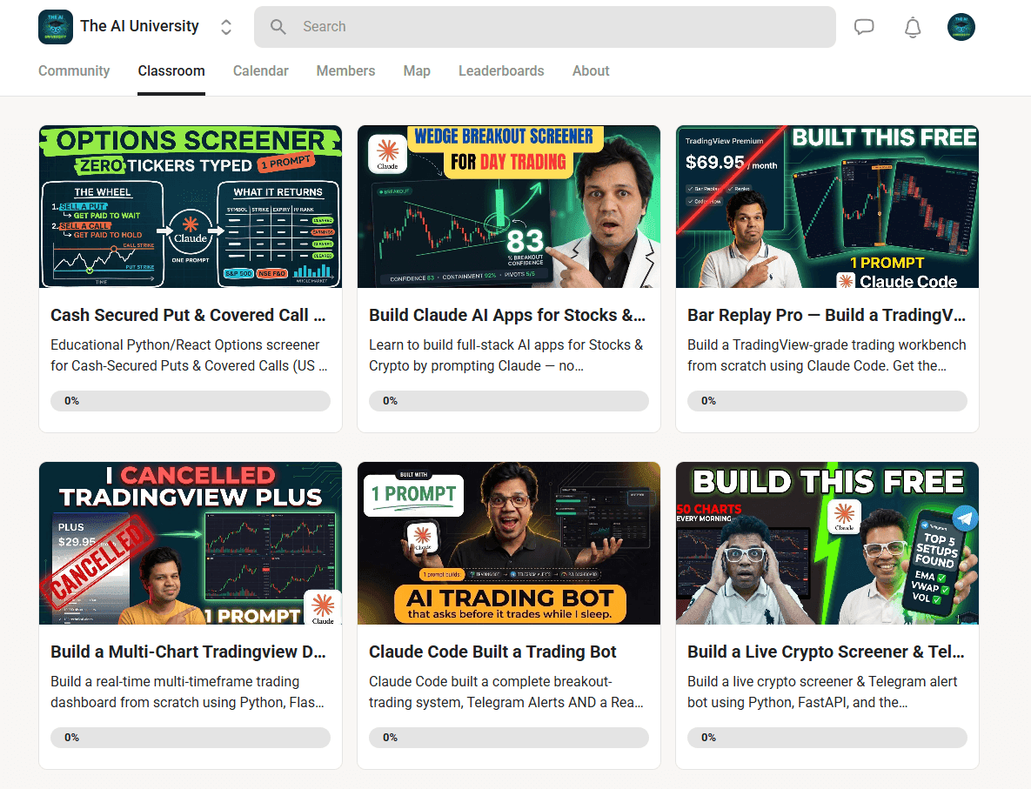Open the notifications bell
Image resolution: width=1031 pixels, height=789 pixels.
(913, 28)
